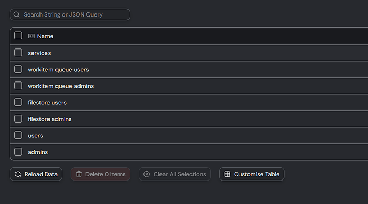Screen dimensions: 368x204
Task: Click the circled X clear selections icon
Action: coord(147,174)
